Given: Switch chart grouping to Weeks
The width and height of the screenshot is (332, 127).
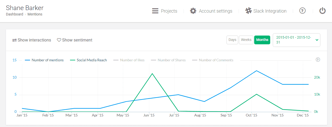Looking at the screenshot, I should pos(246,40).
